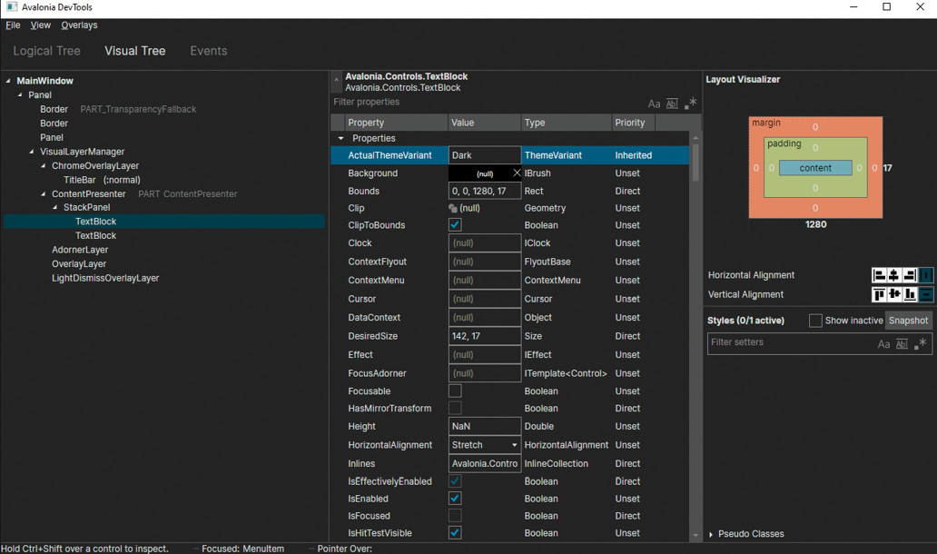Click the DesiredSize value 142, 17
Image resolution: width=937 pixels, height=554 pixels.
tap(485, 336)
